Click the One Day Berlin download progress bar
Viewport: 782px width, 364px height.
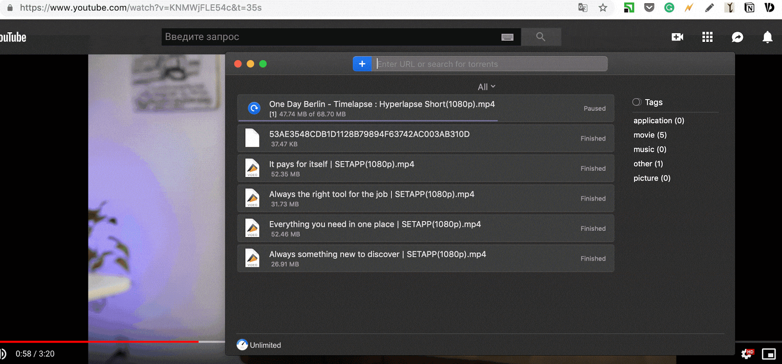pos(368,121)
